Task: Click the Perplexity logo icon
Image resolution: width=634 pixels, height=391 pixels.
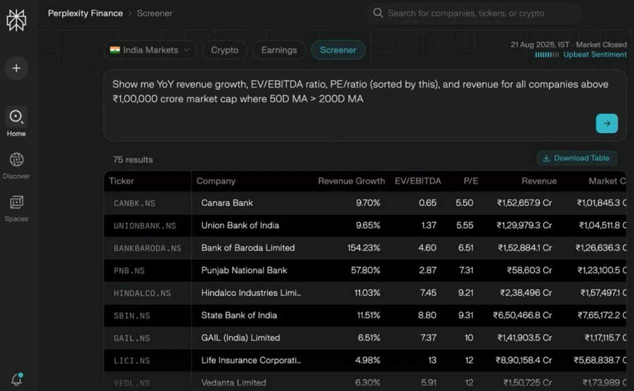Action: [x=16, y=20]
